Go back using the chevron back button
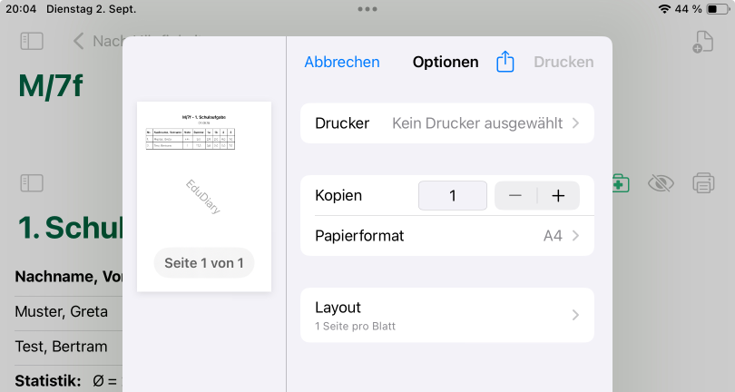The width and height of the screenshot is (735, 392). (79, 41)
